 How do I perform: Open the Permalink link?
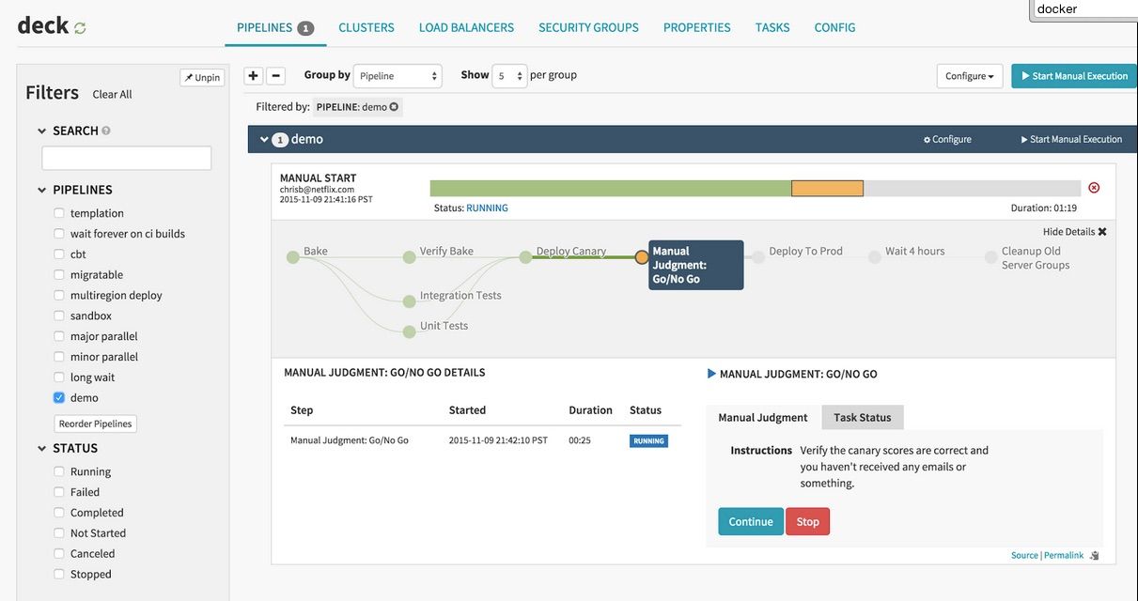1064,555
